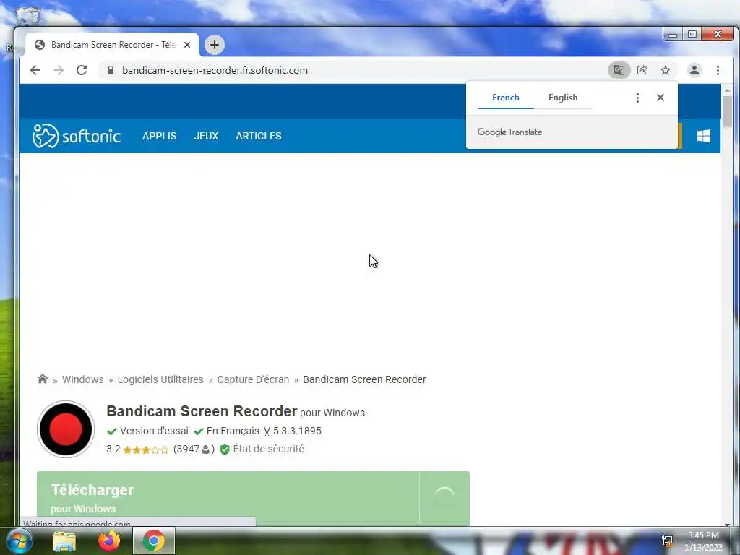Close the Bandicam Screen Recorder tab
This screenshot has width=740, height=555.
coord(187,45)
